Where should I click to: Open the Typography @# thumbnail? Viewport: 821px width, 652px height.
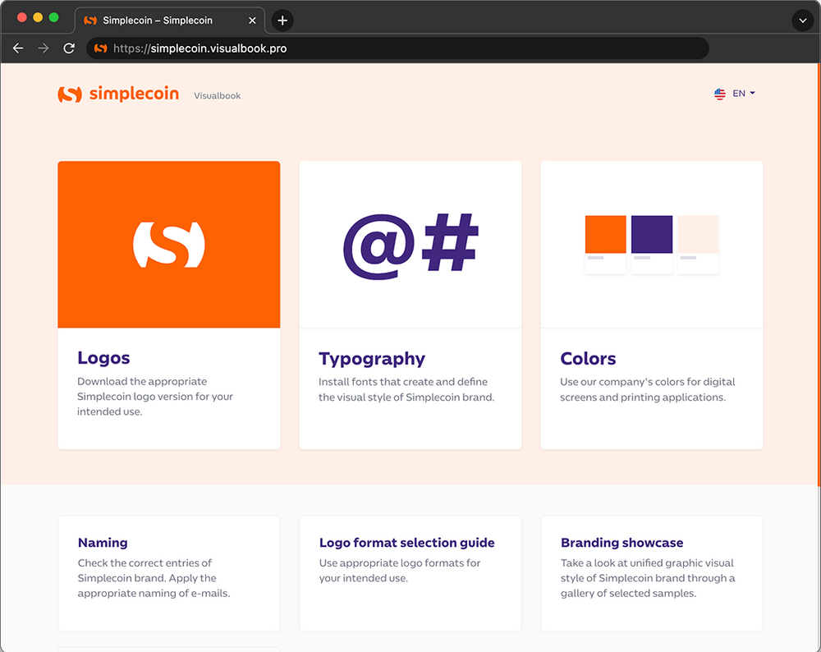(410, 245)
